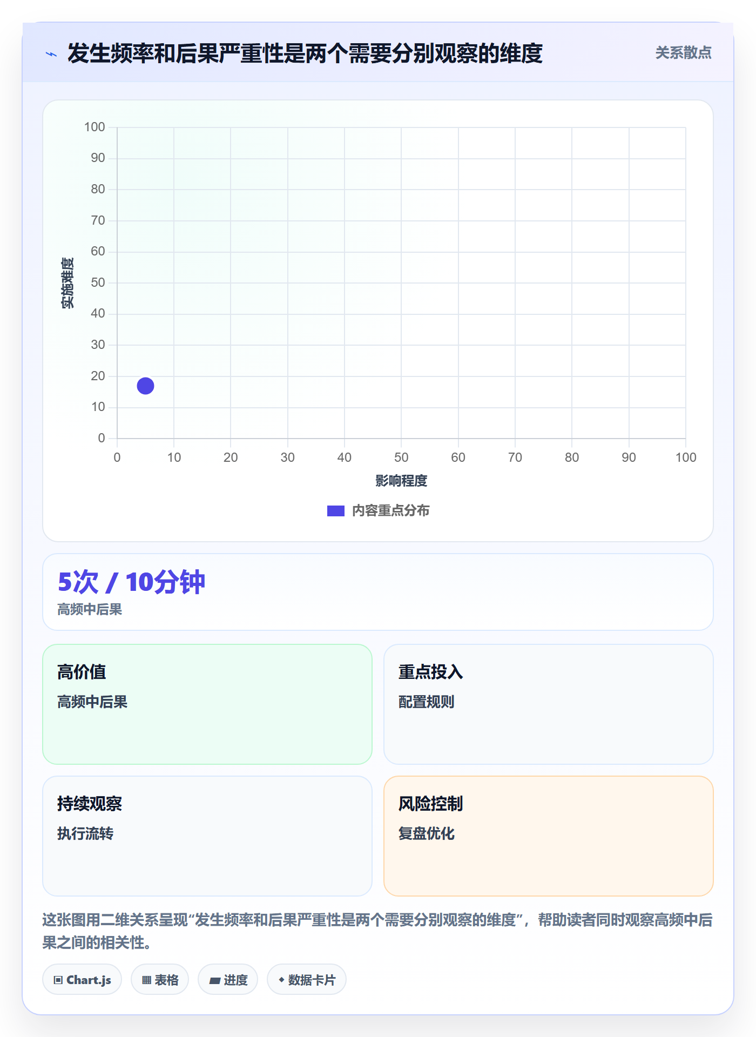Click the y-axis tick label 100

pos(94,127)
